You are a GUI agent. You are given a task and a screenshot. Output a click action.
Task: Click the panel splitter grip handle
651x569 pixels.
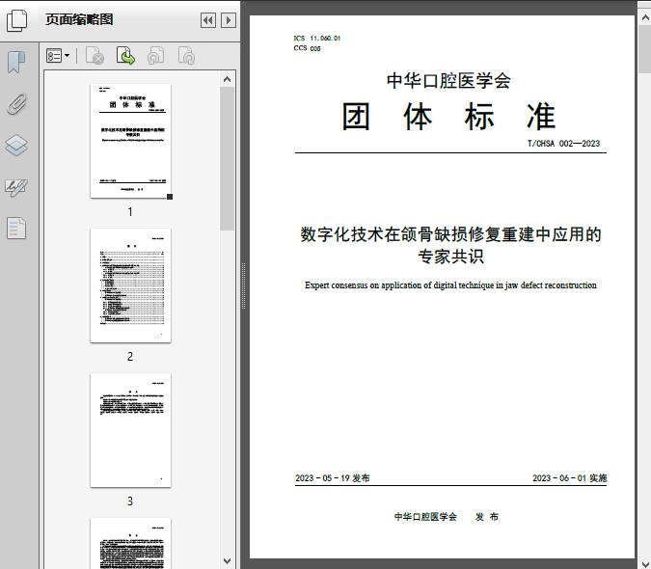244,286
